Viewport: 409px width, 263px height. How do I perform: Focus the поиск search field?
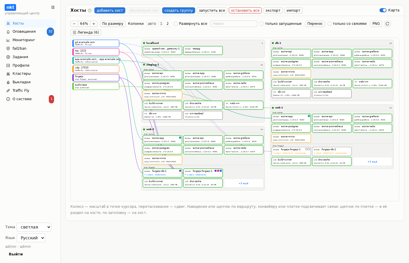(x=234, y=24)
